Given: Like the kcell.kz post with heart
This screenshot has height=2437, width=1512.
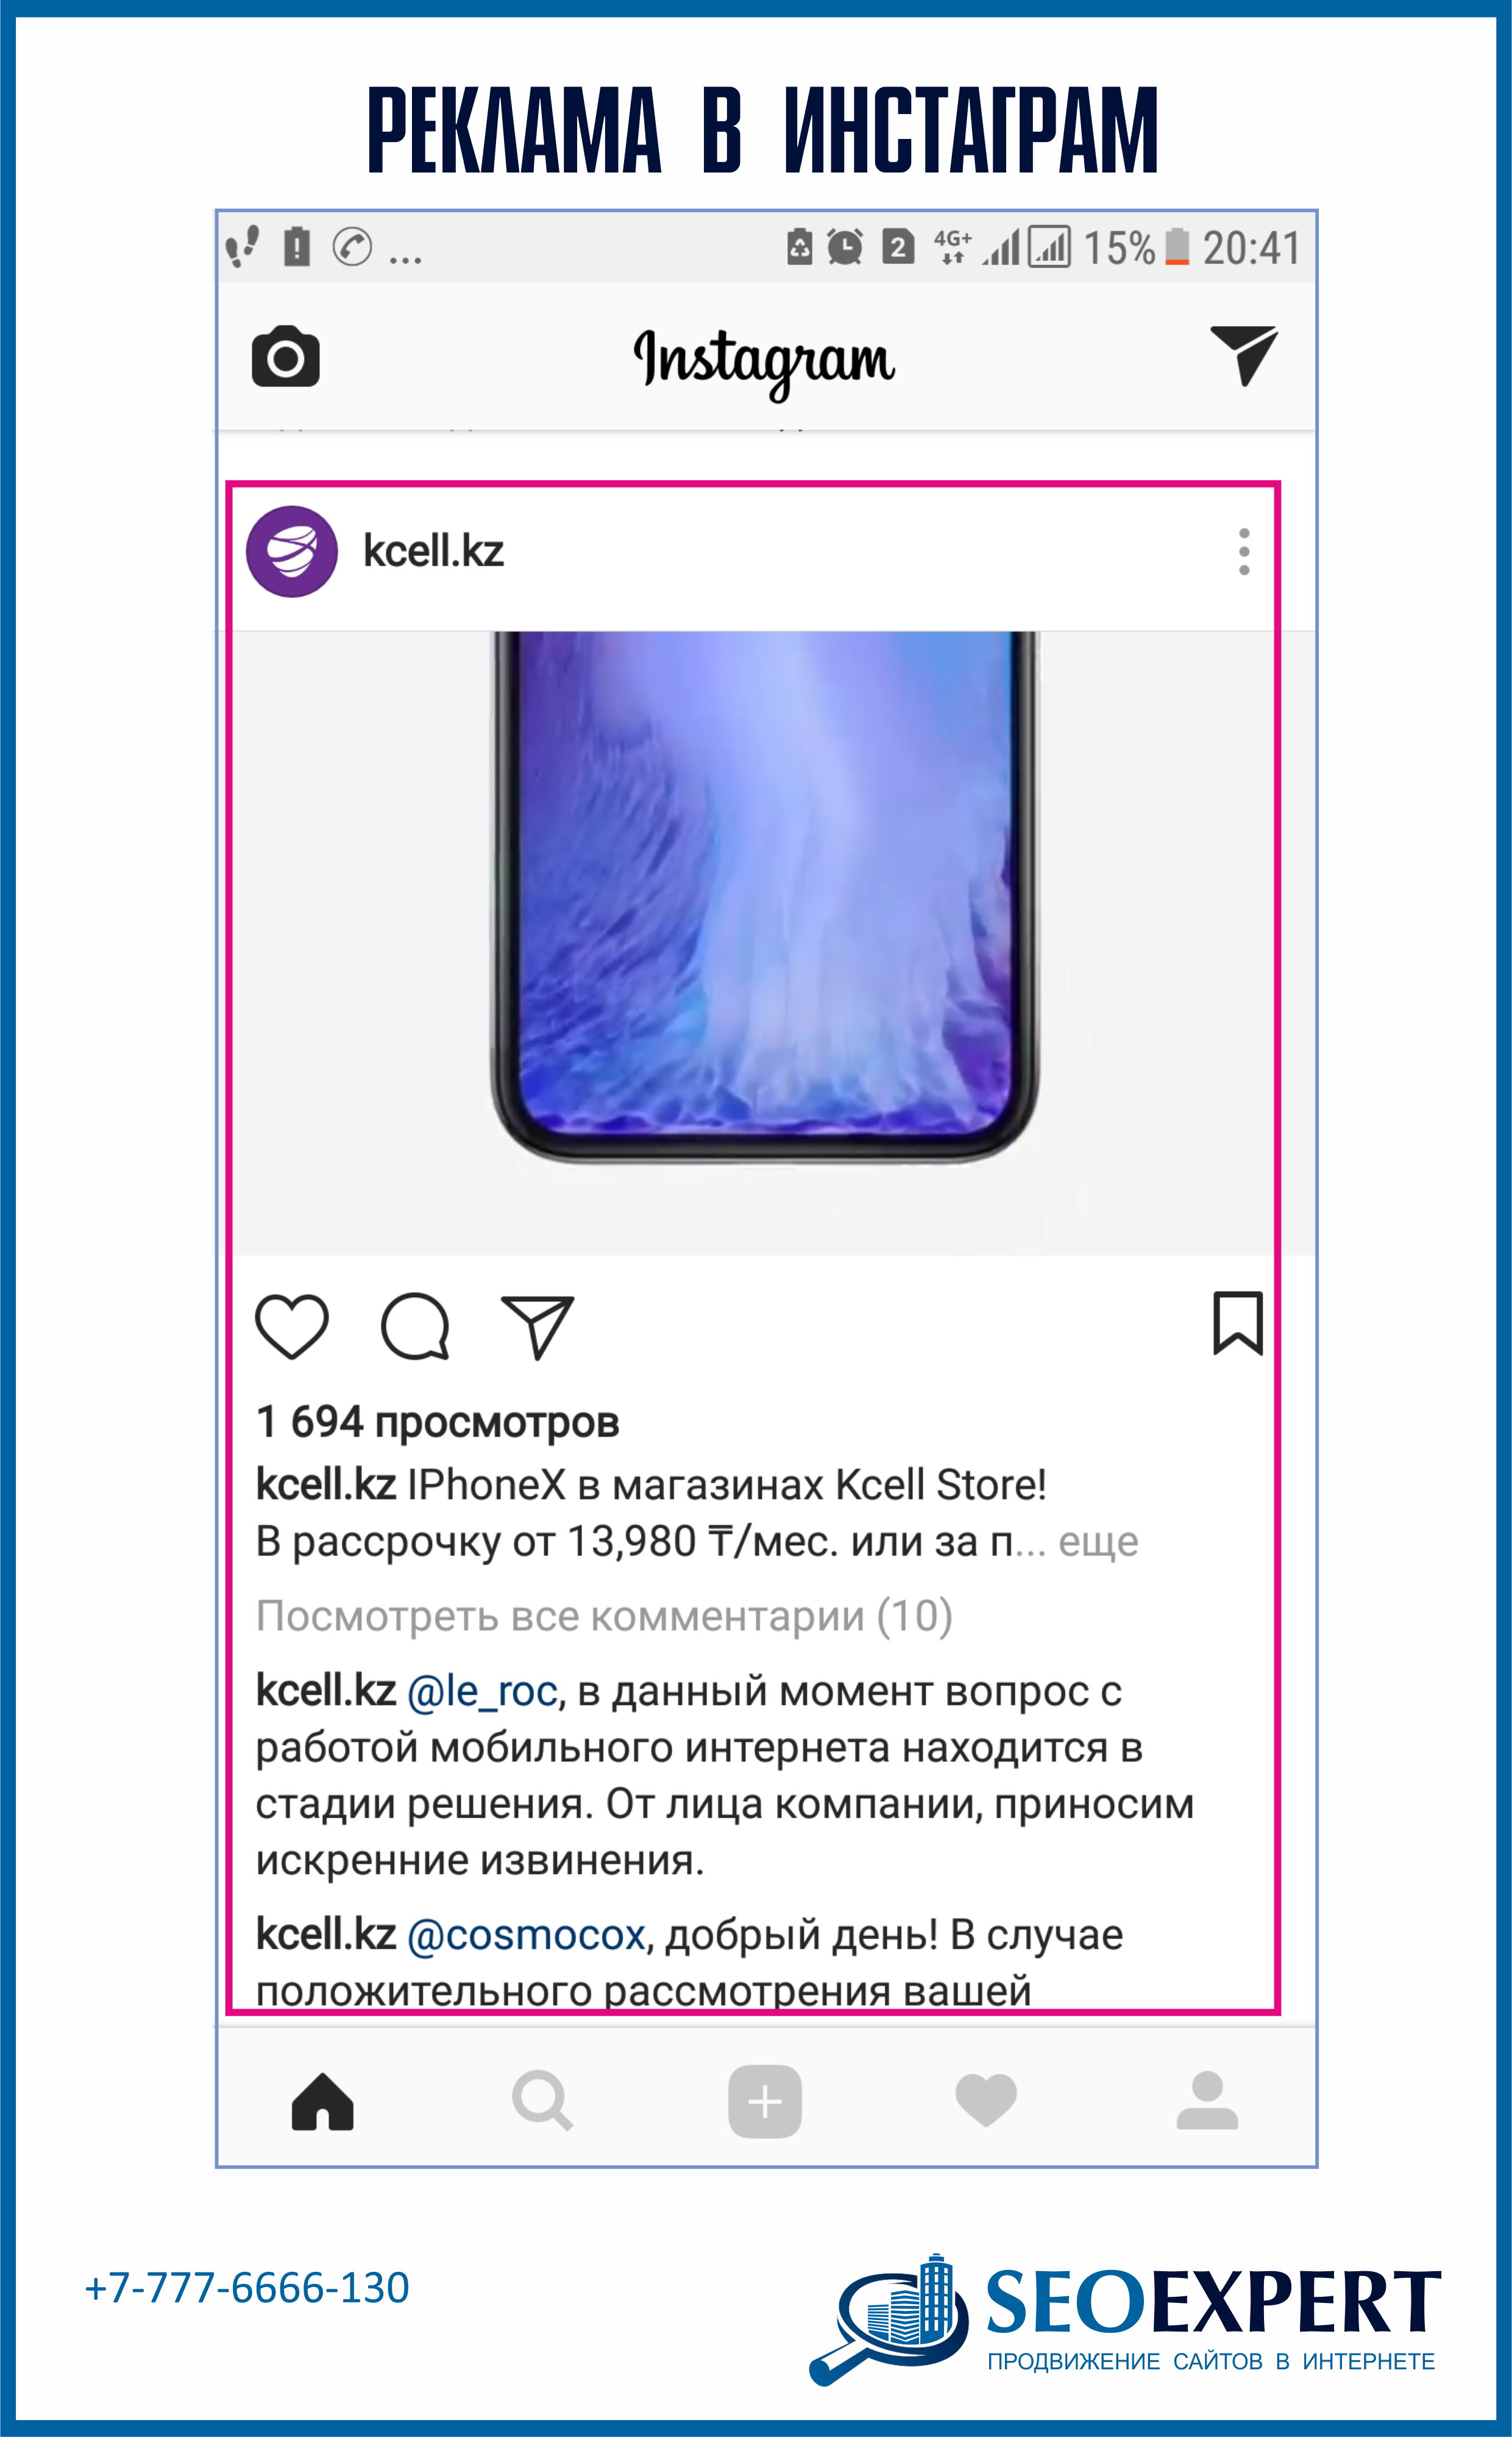Looking at the screenshot, I should 292,1327.
